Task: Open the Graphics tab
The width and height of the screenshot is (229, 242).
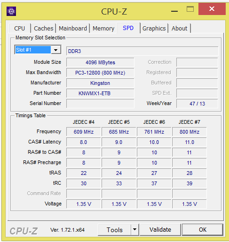Action: [154, 29]
